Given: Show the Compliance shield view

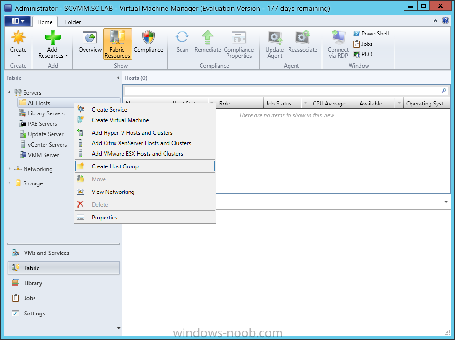Looking at the screenshot, I should coord(149,42).
